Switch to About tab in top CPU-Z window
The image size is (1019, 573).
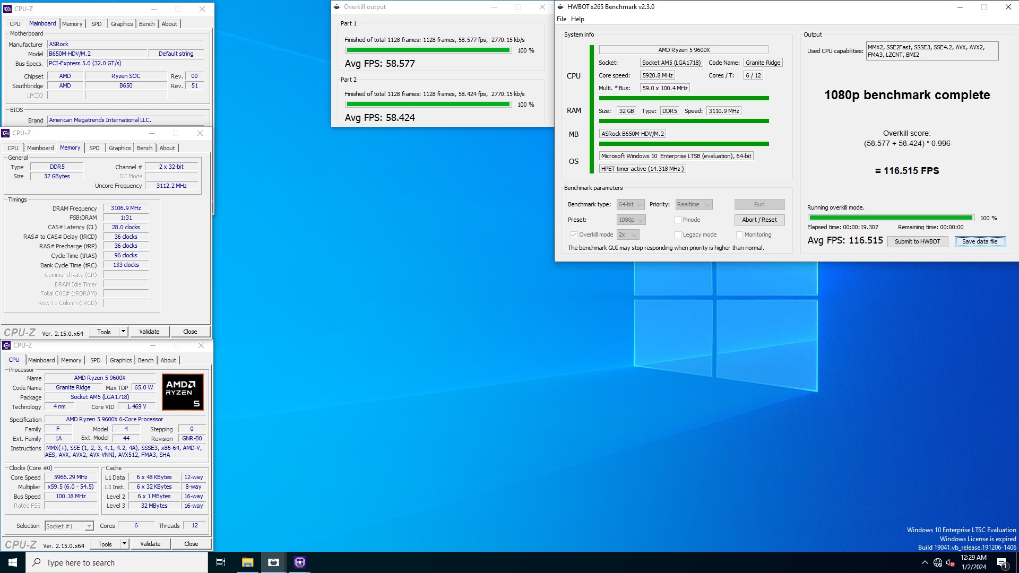click(x=169, y=24)
